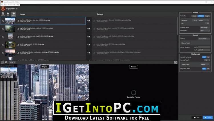
Task: Select the aerial-architecture-blue-sky_large_output.jpg output row
Action: pos(134,21)
